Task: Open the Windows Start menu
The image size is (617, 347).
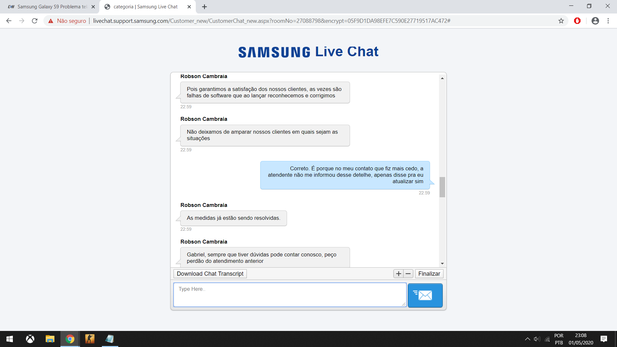Action: [10, 339]
